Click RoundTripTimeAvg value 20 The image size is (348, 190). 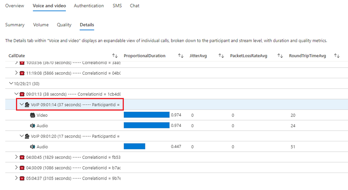point(293,115)
